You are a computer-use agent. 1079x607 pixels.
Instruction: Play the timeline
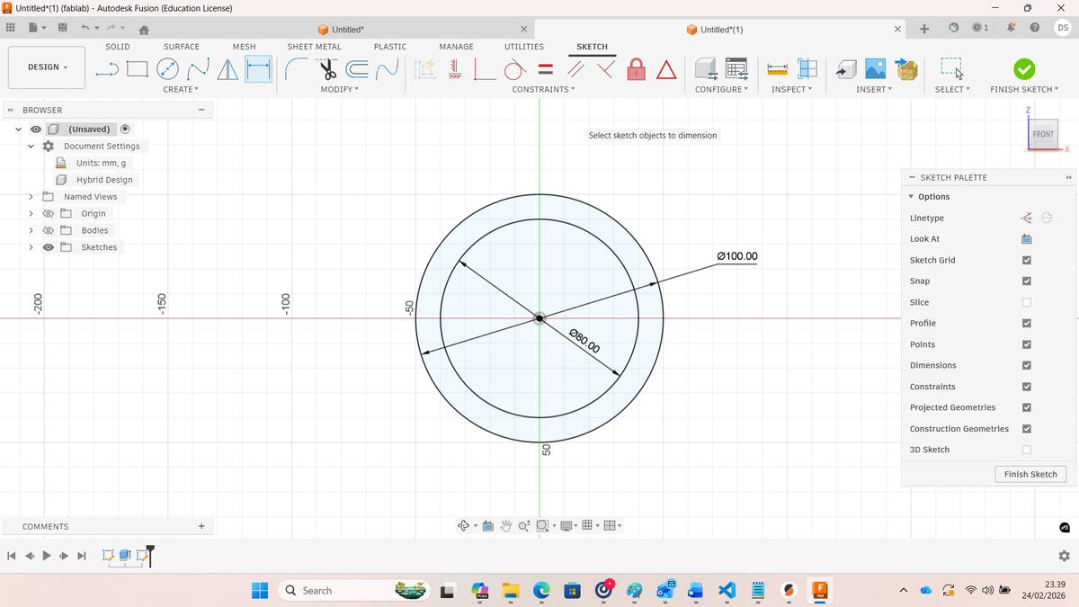[46, 556]
